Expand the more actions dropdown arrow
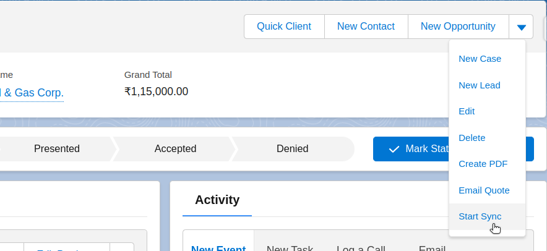This screenshot has height=251, width=547. tap(521, 27)
